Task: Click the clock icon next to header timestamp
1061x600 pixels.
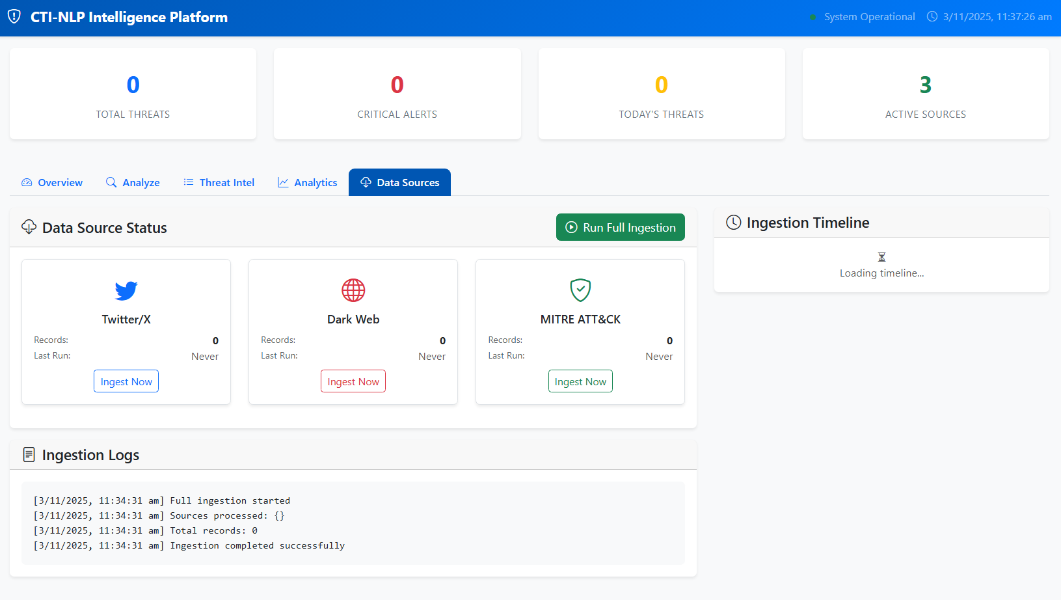Action: pyautogui.click(x=932, y=17)
